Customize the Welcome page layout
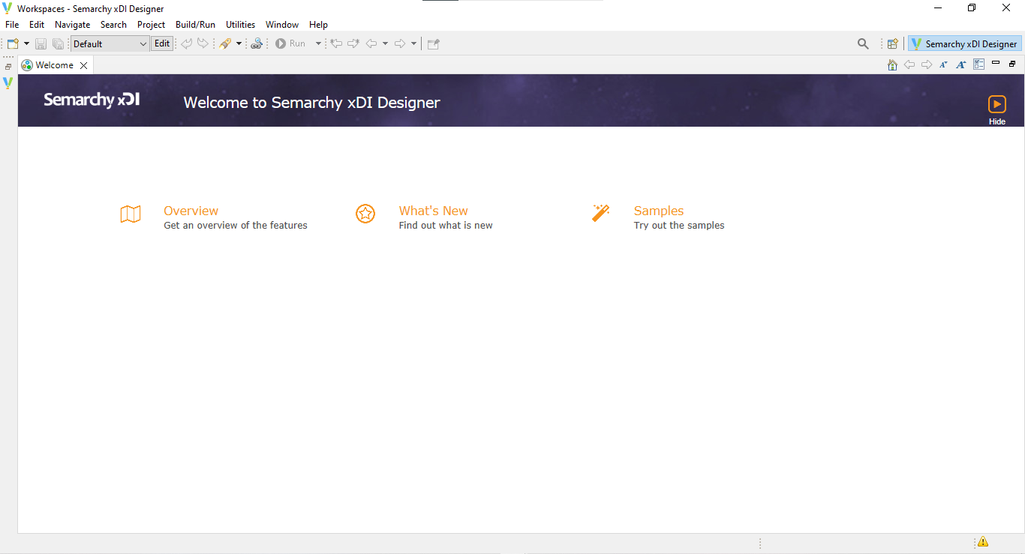1025x554 pixels. [978, 64]
